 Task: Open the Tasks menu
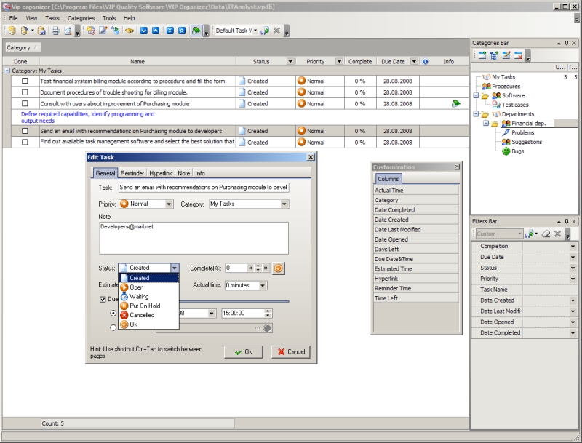tap(52, 17)
